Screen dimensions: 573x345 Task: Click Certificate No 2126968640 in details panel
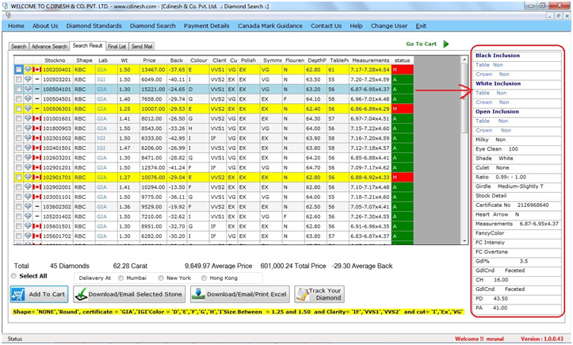pos(517,205)
